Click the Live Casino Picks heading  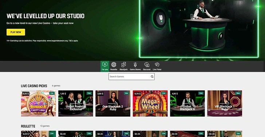click(34, 86)
